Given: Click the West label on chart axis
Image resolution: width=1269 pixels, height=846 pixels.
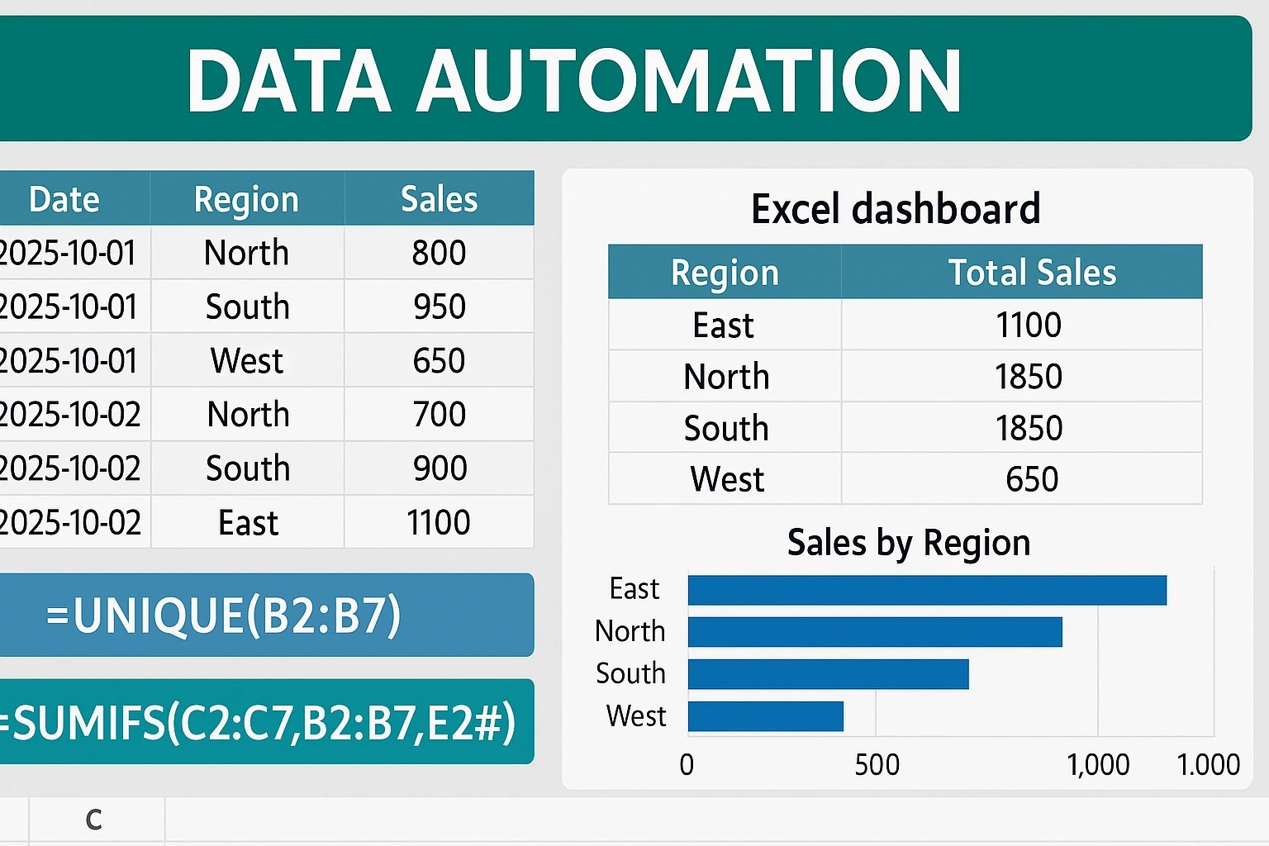Looking at the screenshot, I should [635, 715].
